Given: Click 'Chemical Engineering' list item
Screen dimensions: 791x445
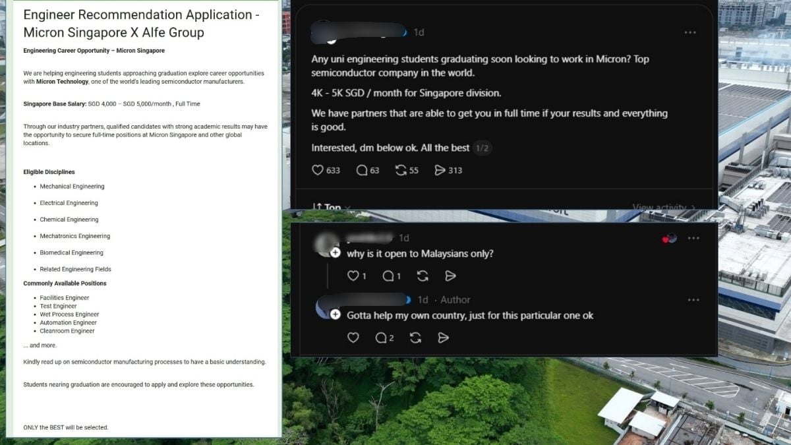Looking at the screenshot, I should pos(69,220).
